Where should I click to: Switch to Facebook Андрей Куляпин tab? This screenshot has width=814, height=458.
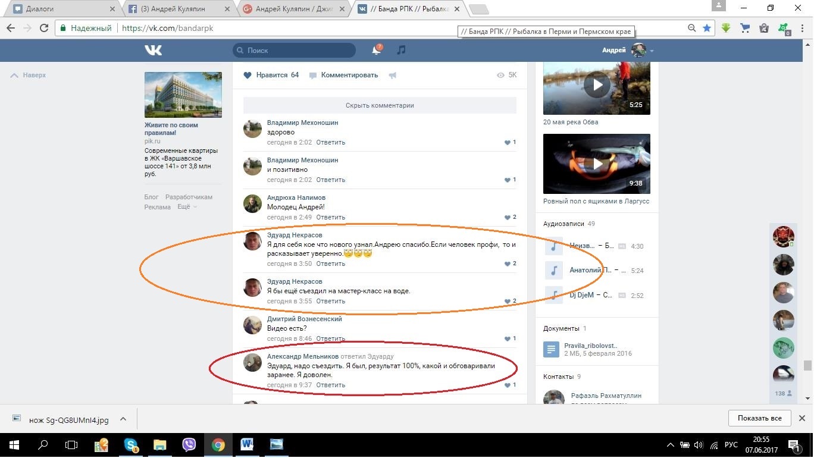pyautogui.click(x=177, y=9)
